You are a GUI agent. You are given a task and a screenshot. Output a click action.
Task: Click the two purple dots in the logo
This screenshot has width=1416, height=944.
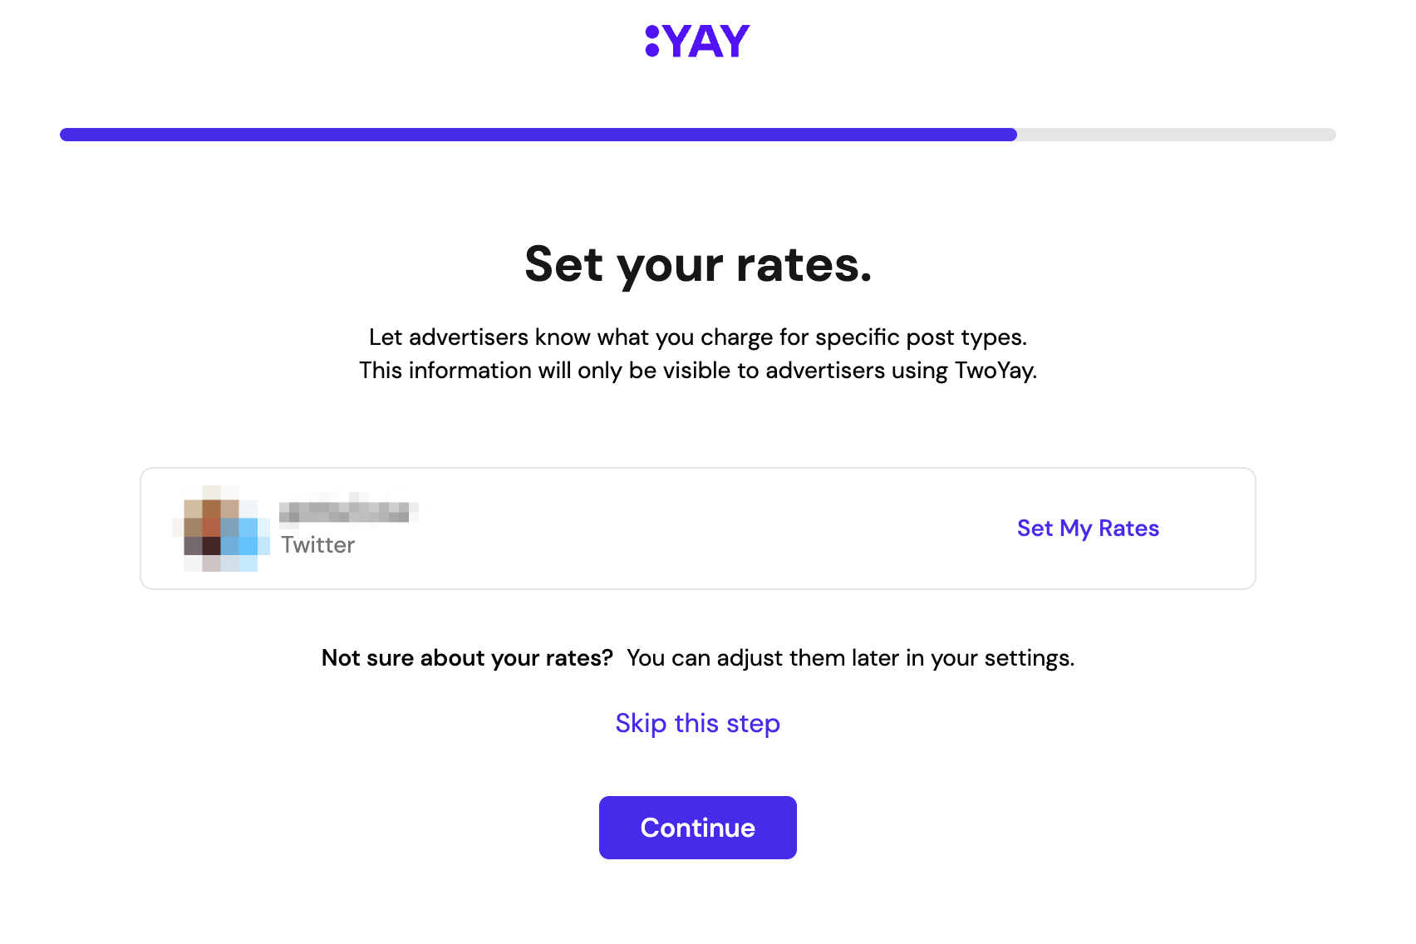(x=652, y=41)
